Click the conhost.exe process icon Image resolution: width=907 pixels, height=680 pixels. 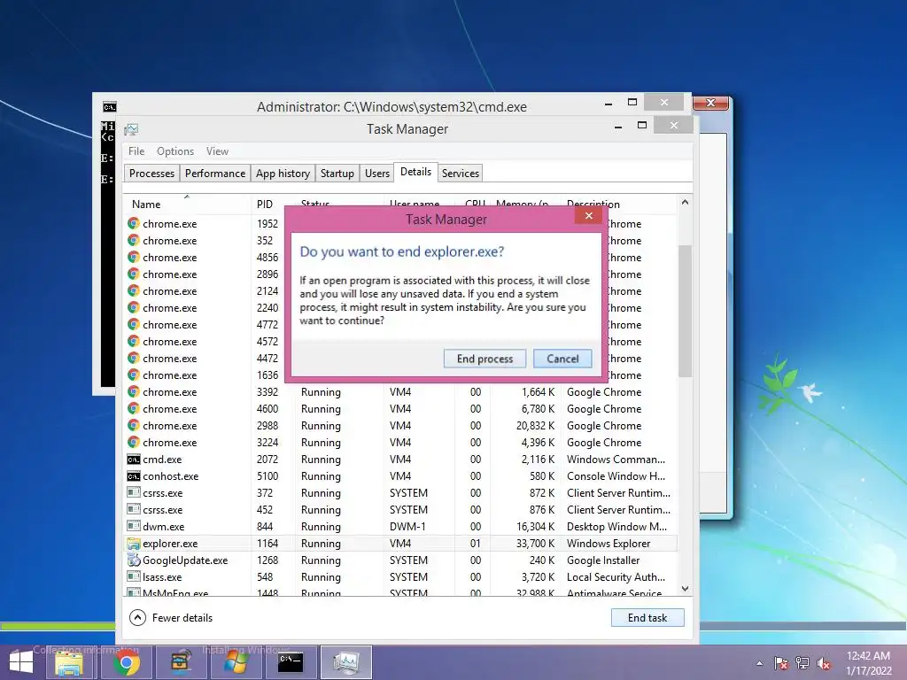134,476
